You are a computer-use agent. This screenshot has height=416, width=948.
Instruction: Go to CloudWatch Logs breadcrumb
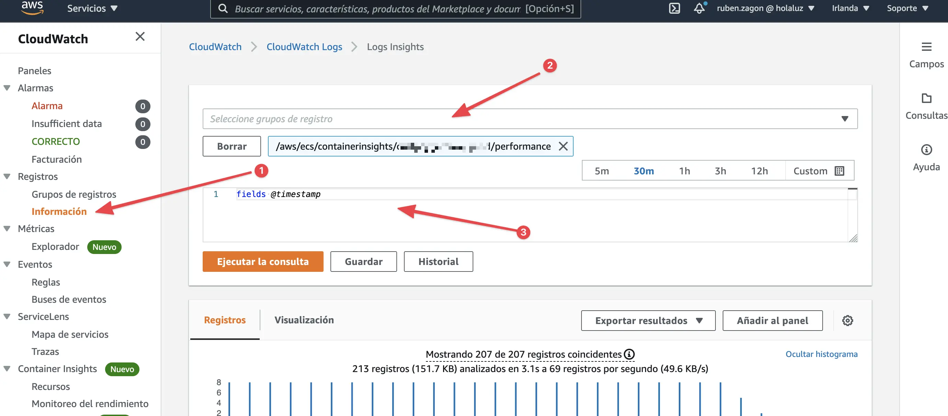(304, 47)
